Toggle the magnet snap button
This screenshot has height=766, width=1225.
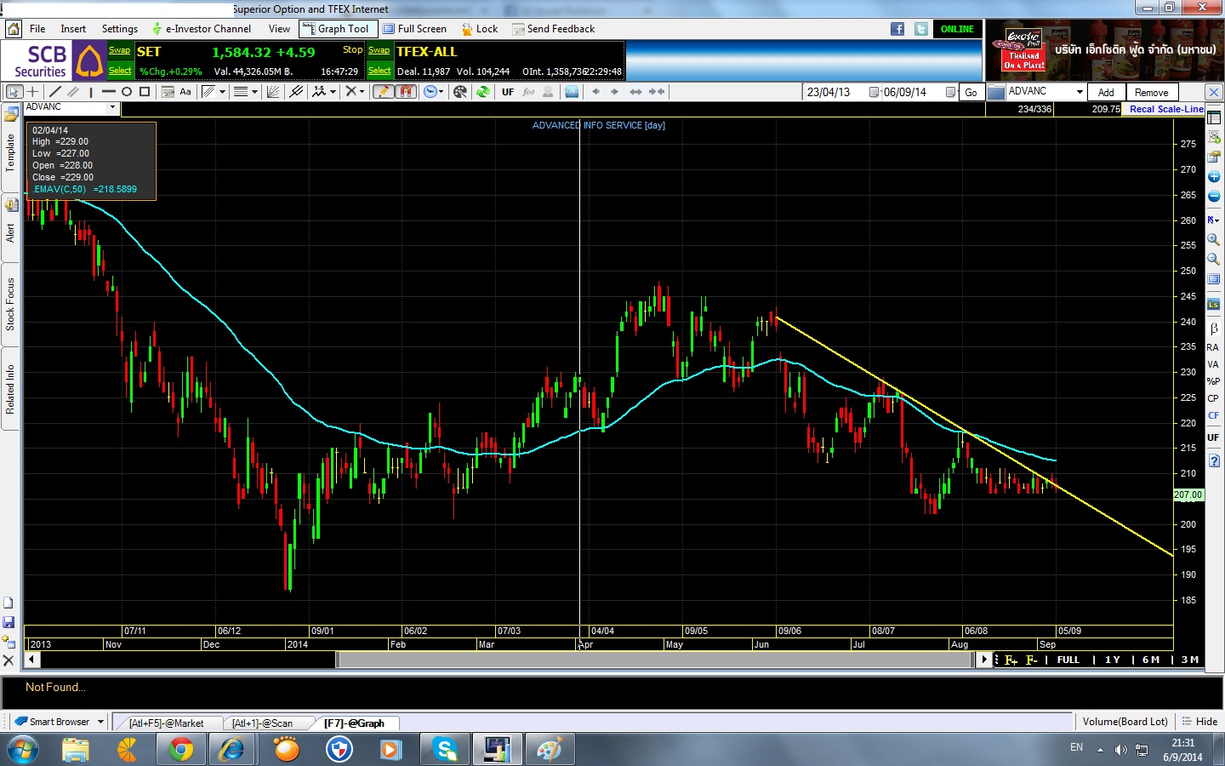point(406,92)
